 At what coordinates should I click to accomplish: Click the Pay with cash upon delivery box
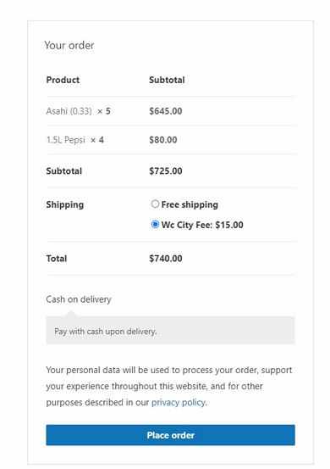click(170, 331)
